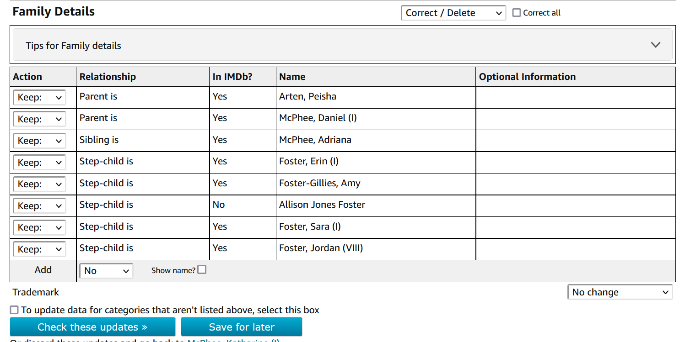
Task: Click the McPhee, Katharine discard link
Action: coord(233,340)
